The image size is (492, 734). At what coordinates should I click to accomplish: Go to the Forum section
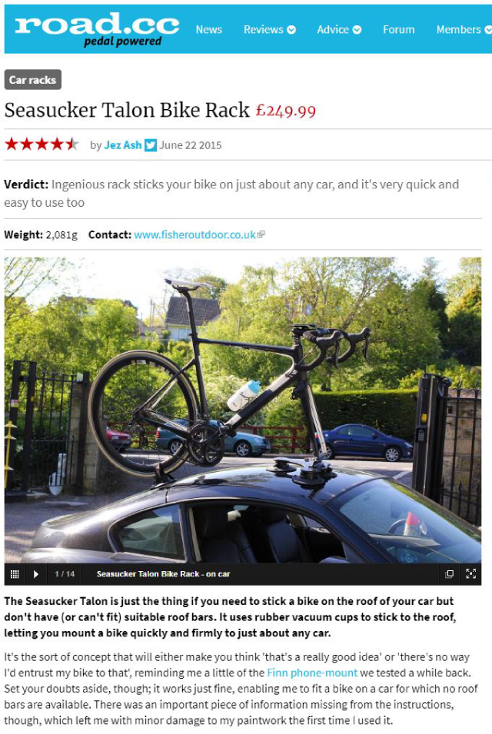[398, 29]
